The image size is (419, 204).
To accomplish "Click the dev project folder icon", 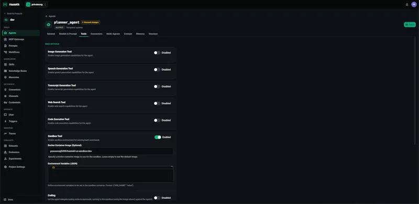I will (x=6, y=20).
